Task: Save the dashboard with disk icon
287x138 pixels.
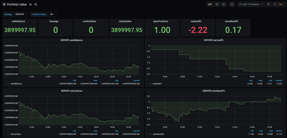Action: pos(217,4)
